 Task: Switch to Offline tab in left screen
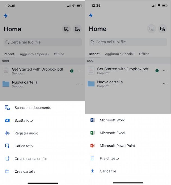coord(59,54)
